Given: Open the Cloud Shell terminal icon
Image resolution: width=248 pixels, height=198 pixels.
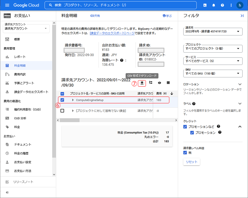Looking at the screenshot, I should point(205,5).
